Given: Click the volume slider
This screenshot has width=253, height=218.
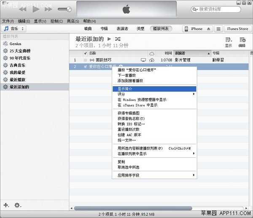Looking at the screenshot, I should [65, 9].
